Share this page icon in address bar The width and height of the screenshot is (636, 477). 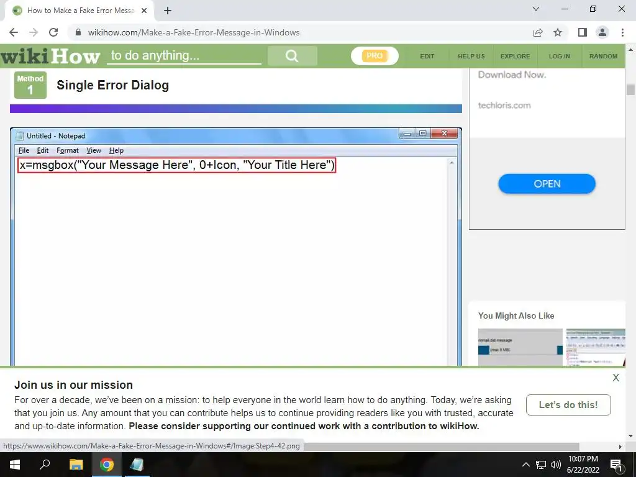pyautogui.click(x=538, y=32)
